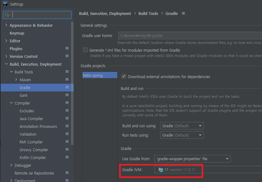
Task: Click the search magnifier icon in settings search
Action: [7, 15]
